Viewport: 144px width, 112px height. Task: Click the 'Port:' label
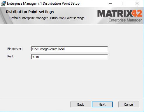(x=11, y=56)
